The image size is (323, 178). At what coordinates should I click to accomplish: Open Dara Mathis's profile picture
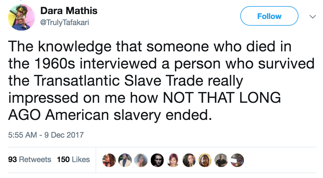[x=21, y=17]
